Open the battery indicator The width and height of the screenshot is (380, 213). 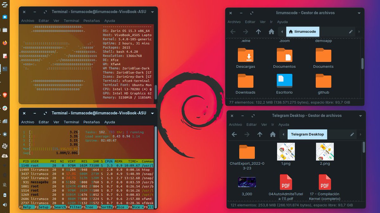4,195
